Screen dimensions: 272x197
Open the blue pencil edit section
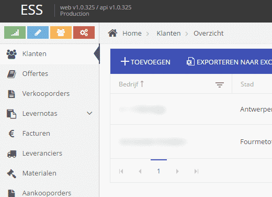38,32
